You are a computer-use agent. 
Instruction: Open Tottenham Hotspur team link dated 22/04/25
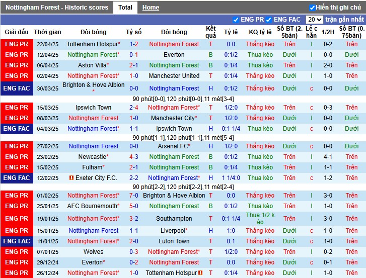click(92, 44)
